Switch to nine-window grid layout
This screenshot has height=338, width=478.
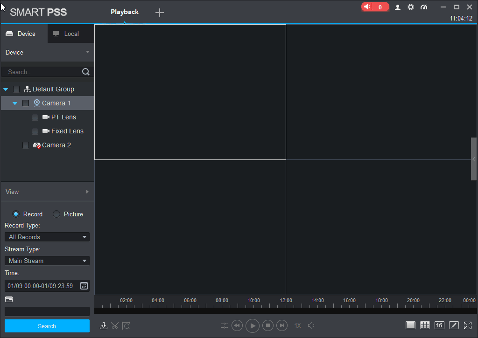[425, 325]
